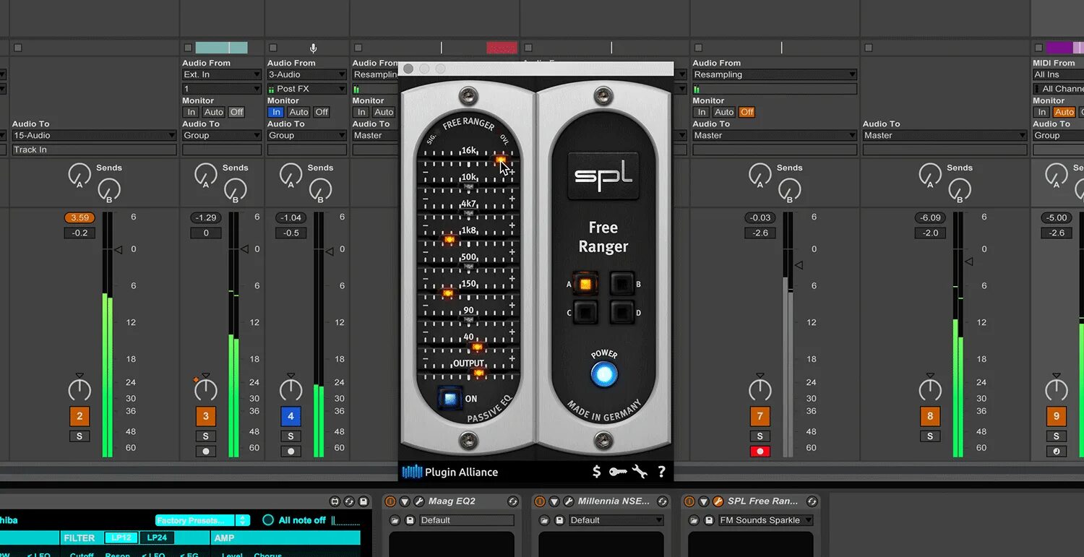This screenshot has width=1084, height=557.
Task: Open the key license icon in plugin
Action: pos(618,472)
